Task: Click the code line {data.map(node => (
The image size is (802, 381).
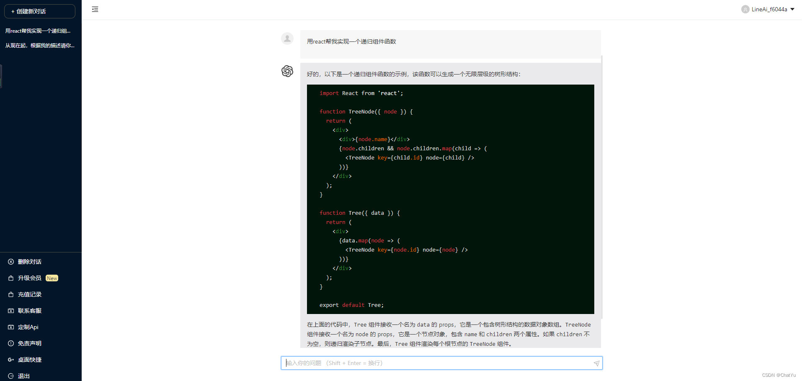Action: coord(369,241)
